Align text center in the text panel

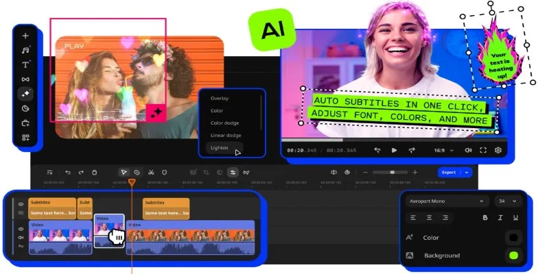click(x=430, y=218)
